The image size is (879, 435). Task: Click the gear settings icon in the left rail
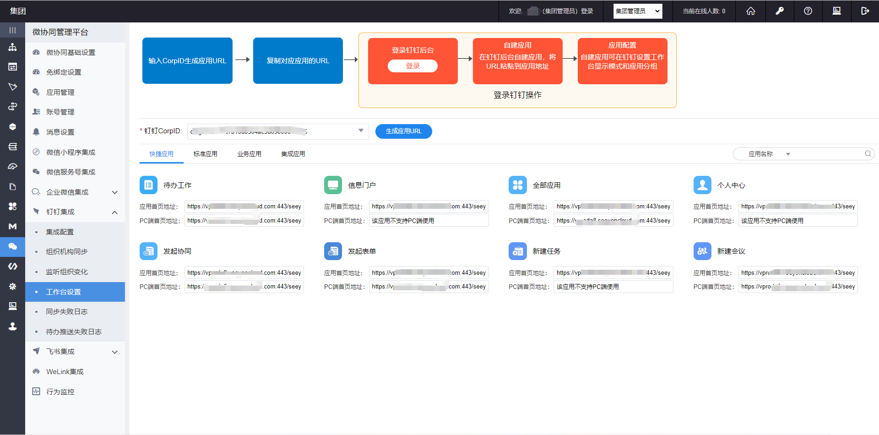pos(12,286)
